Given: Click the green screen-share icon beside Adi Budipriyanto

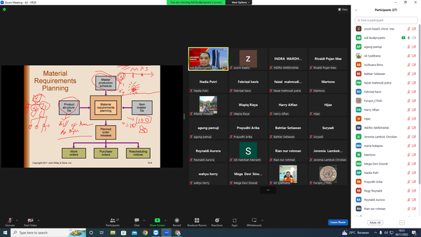Looking at the screenshot, I should coord(403,38).
